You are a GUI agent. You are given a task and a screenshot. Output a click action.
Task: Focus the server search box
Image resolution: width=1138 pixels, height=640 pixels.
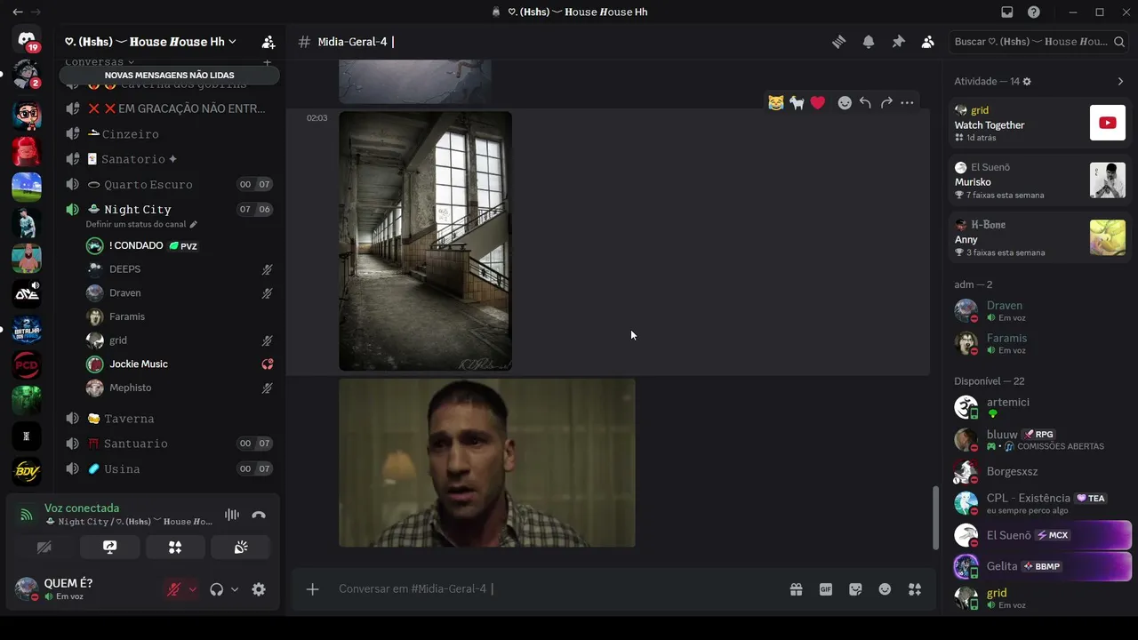(x=1039, y=42)
